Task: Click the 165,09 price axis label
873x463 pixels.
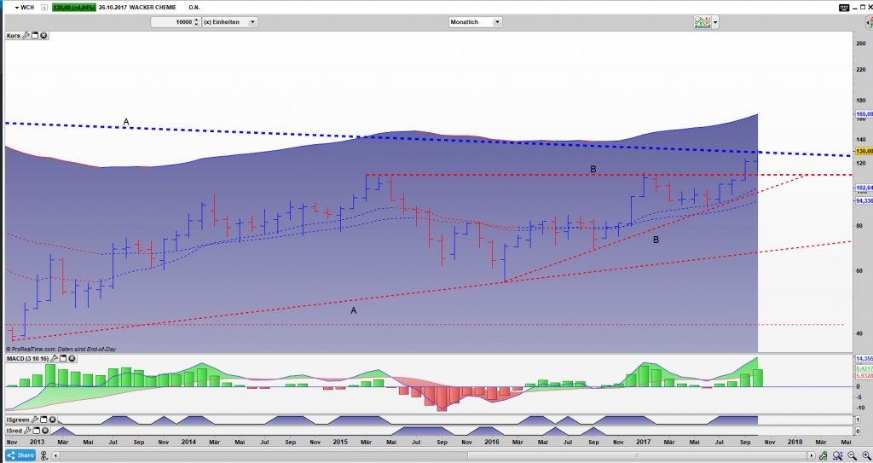Action: pos(864,113)
